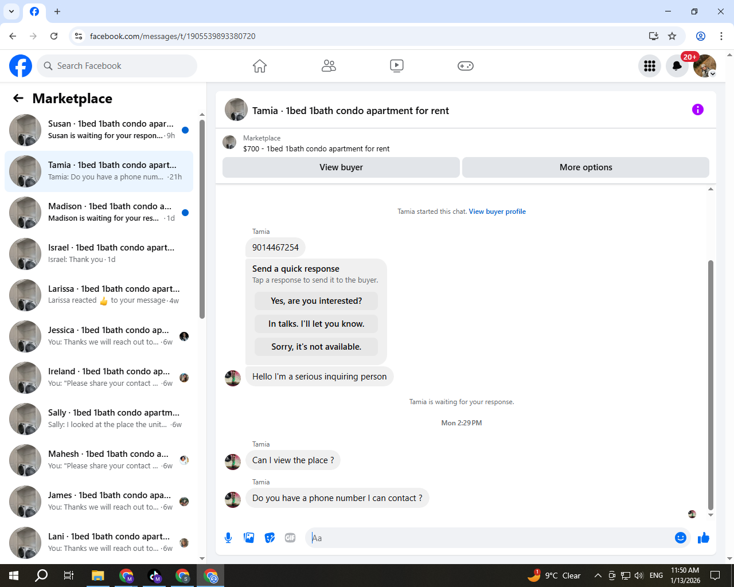
Task: Open Windows Start menu
Action: 14,576
